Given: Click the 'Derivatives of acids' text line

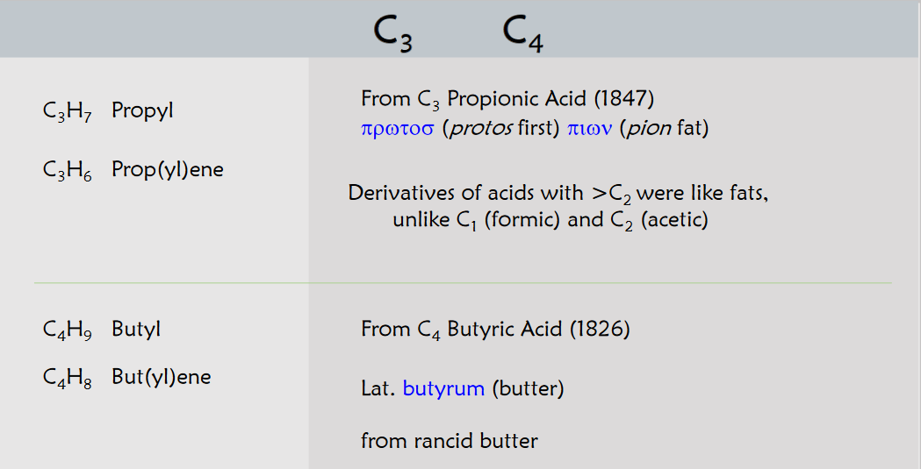Looking at the screenshot, I should tap(558, 193).
